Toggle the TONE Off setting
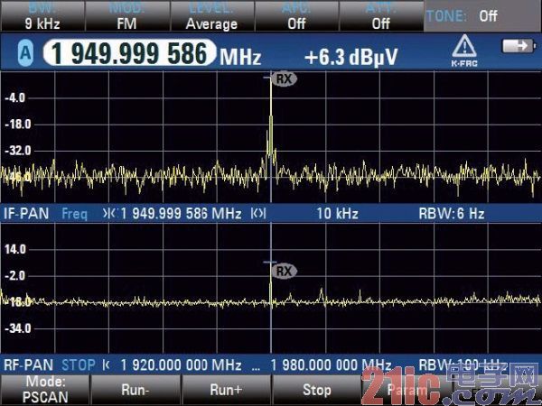The width and height of the screenshot is (542, 406). [x=475, y=15]
